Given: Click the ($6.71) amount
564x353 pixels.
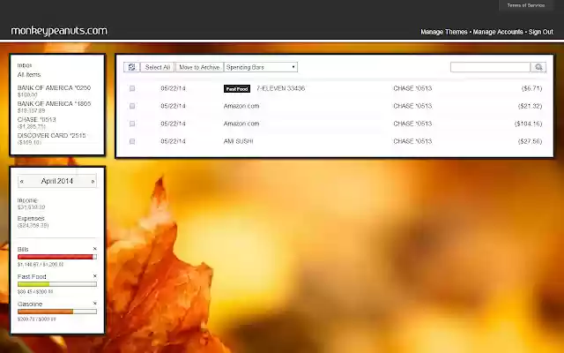Looking at the screenshot, I should coord(531,88).
